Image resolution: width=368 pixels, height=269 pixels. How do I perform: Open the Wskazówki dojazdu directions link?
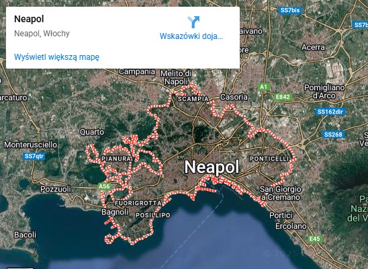191,36
